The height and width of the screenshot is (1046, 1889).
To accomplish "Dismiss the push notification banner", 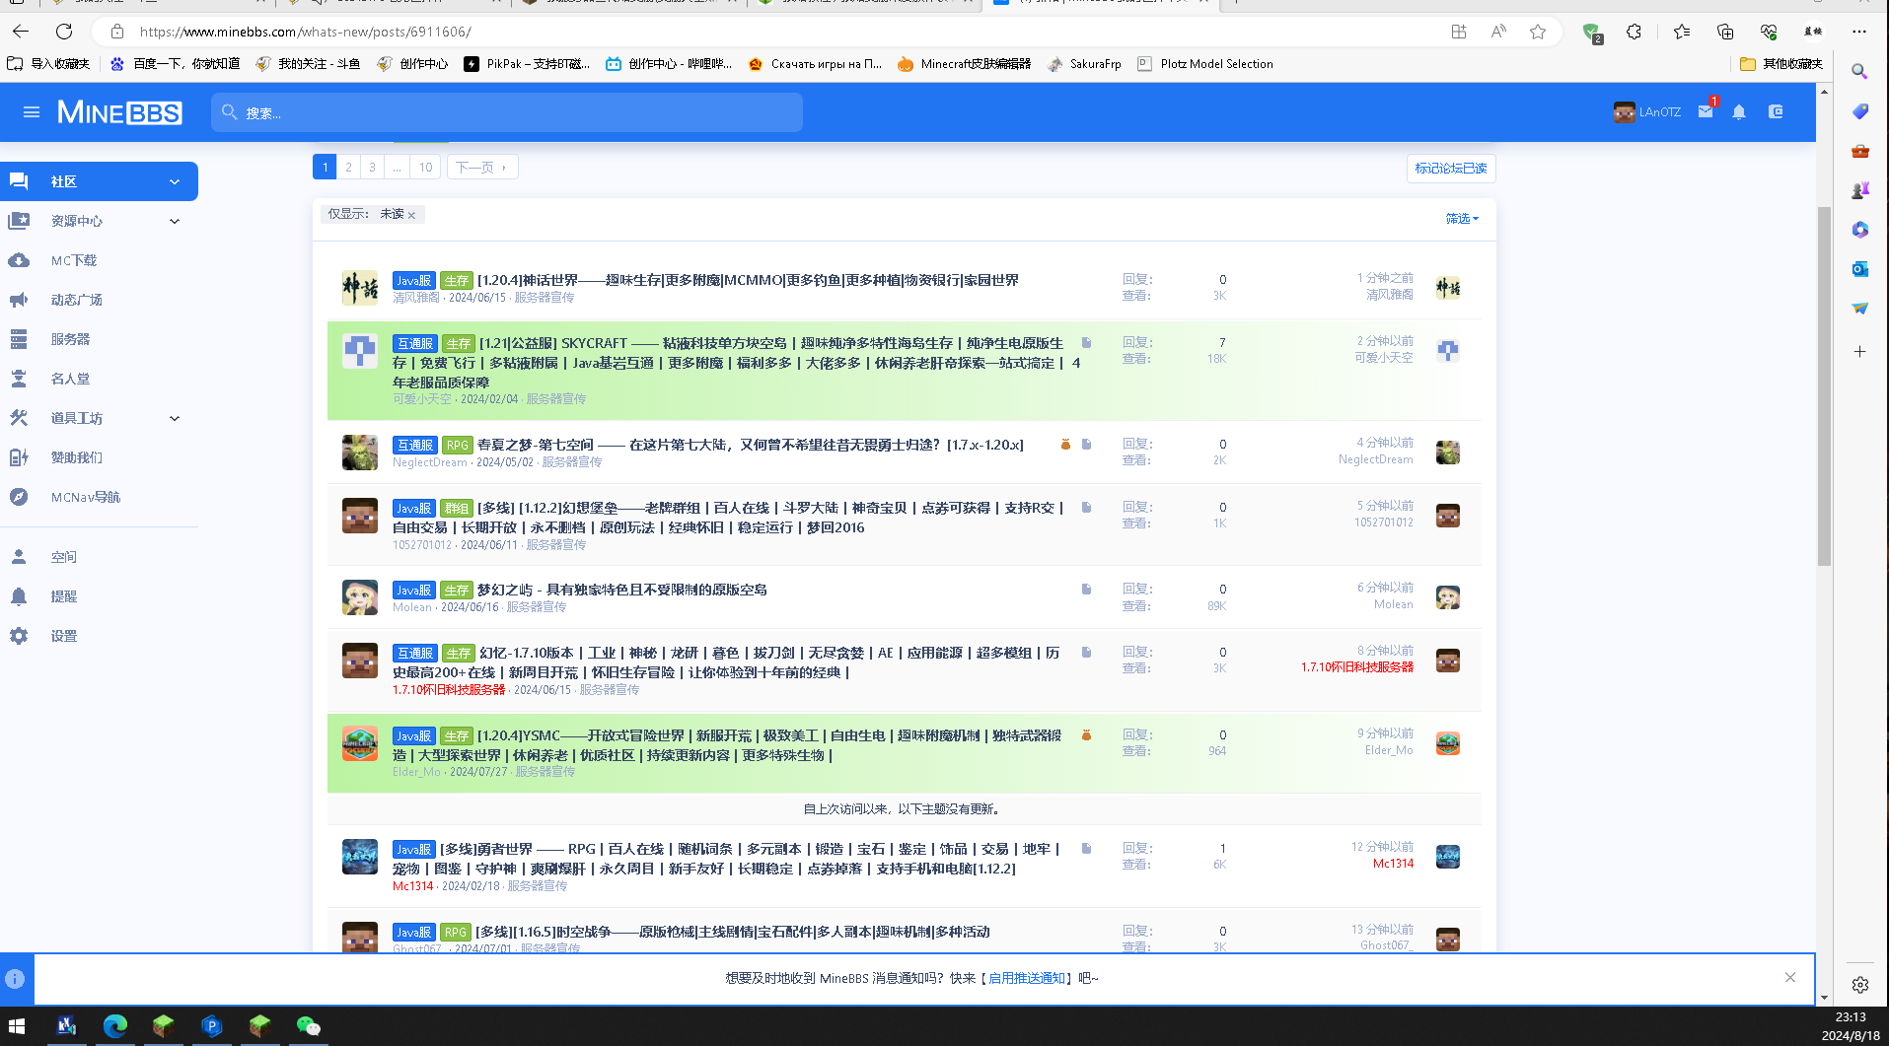I will pos(1790,977).
